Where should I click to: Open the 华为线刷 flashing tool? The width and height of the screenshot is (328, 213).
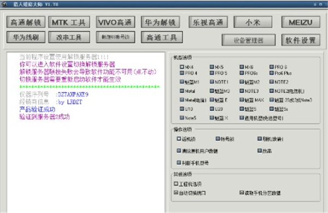pyautogui.click(x=26, y=37)
